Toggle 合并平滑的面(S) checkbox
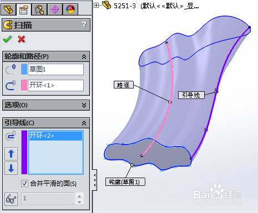The image size is (258, 213). [24, 184]
